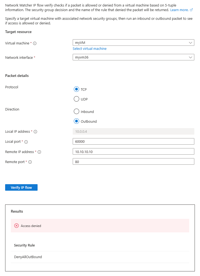Click info icon beside Remote IP address
The image size is (200, 276).
[x=39, y=152]
